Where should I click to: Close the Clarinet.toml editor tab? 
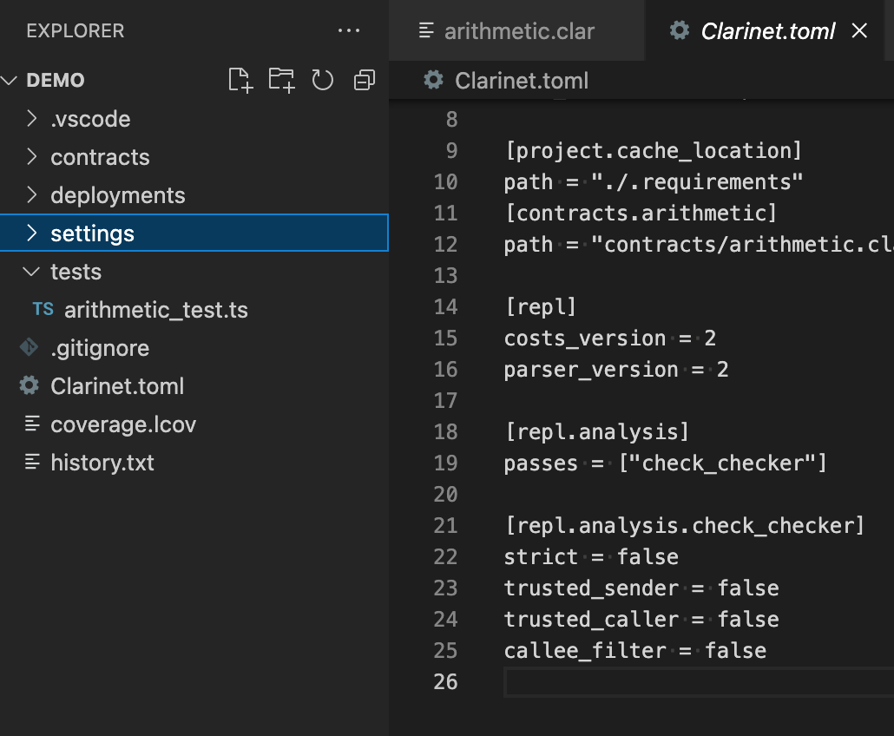859,31
